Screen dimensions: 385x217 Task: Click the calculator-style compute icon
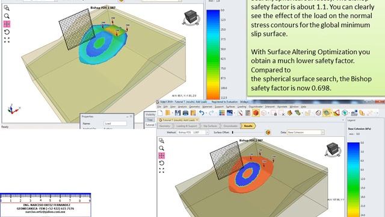tap(248, 113)
